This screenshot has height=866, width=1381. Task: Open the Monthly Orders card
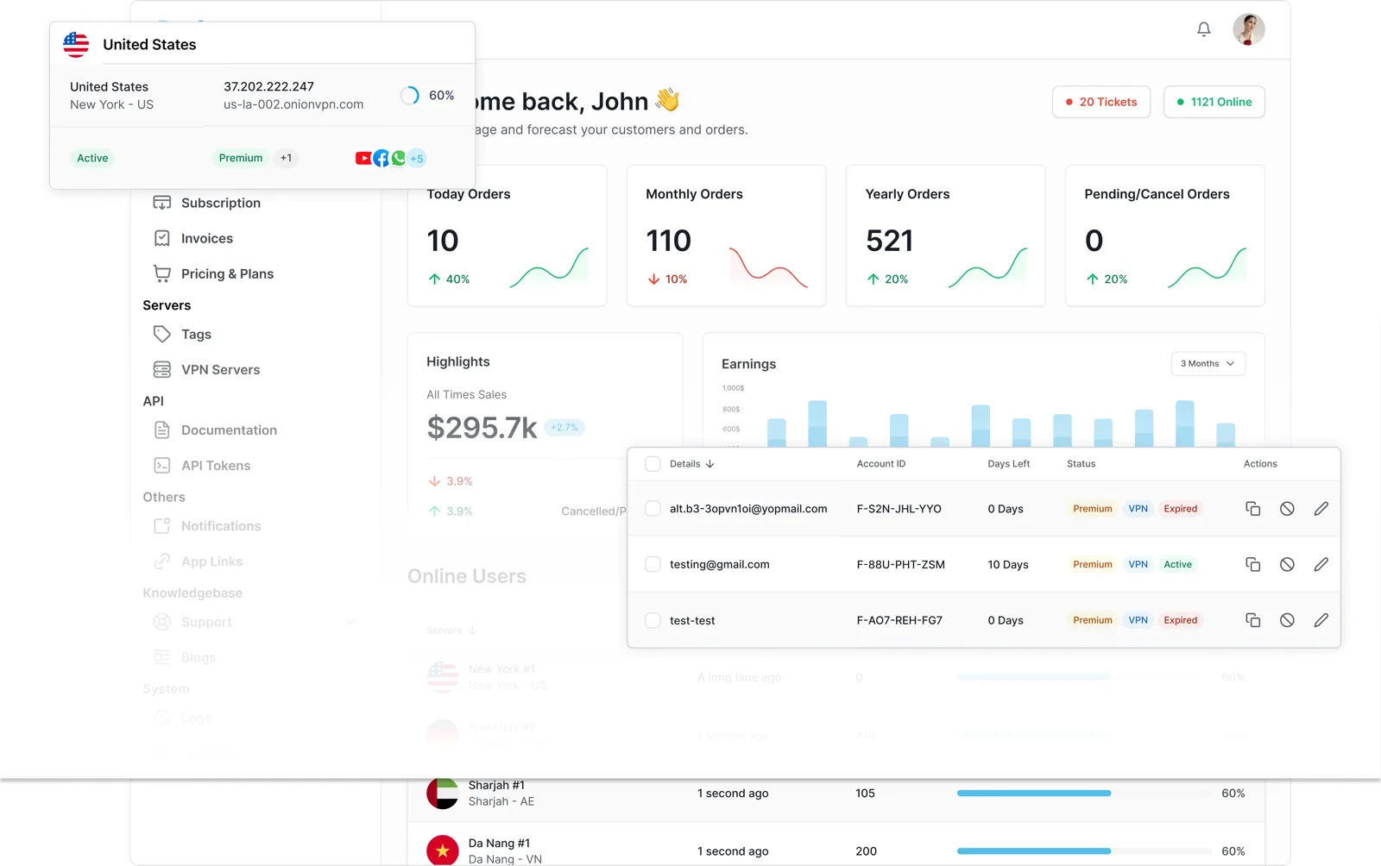pyautogui.click(x=726, y=235)
